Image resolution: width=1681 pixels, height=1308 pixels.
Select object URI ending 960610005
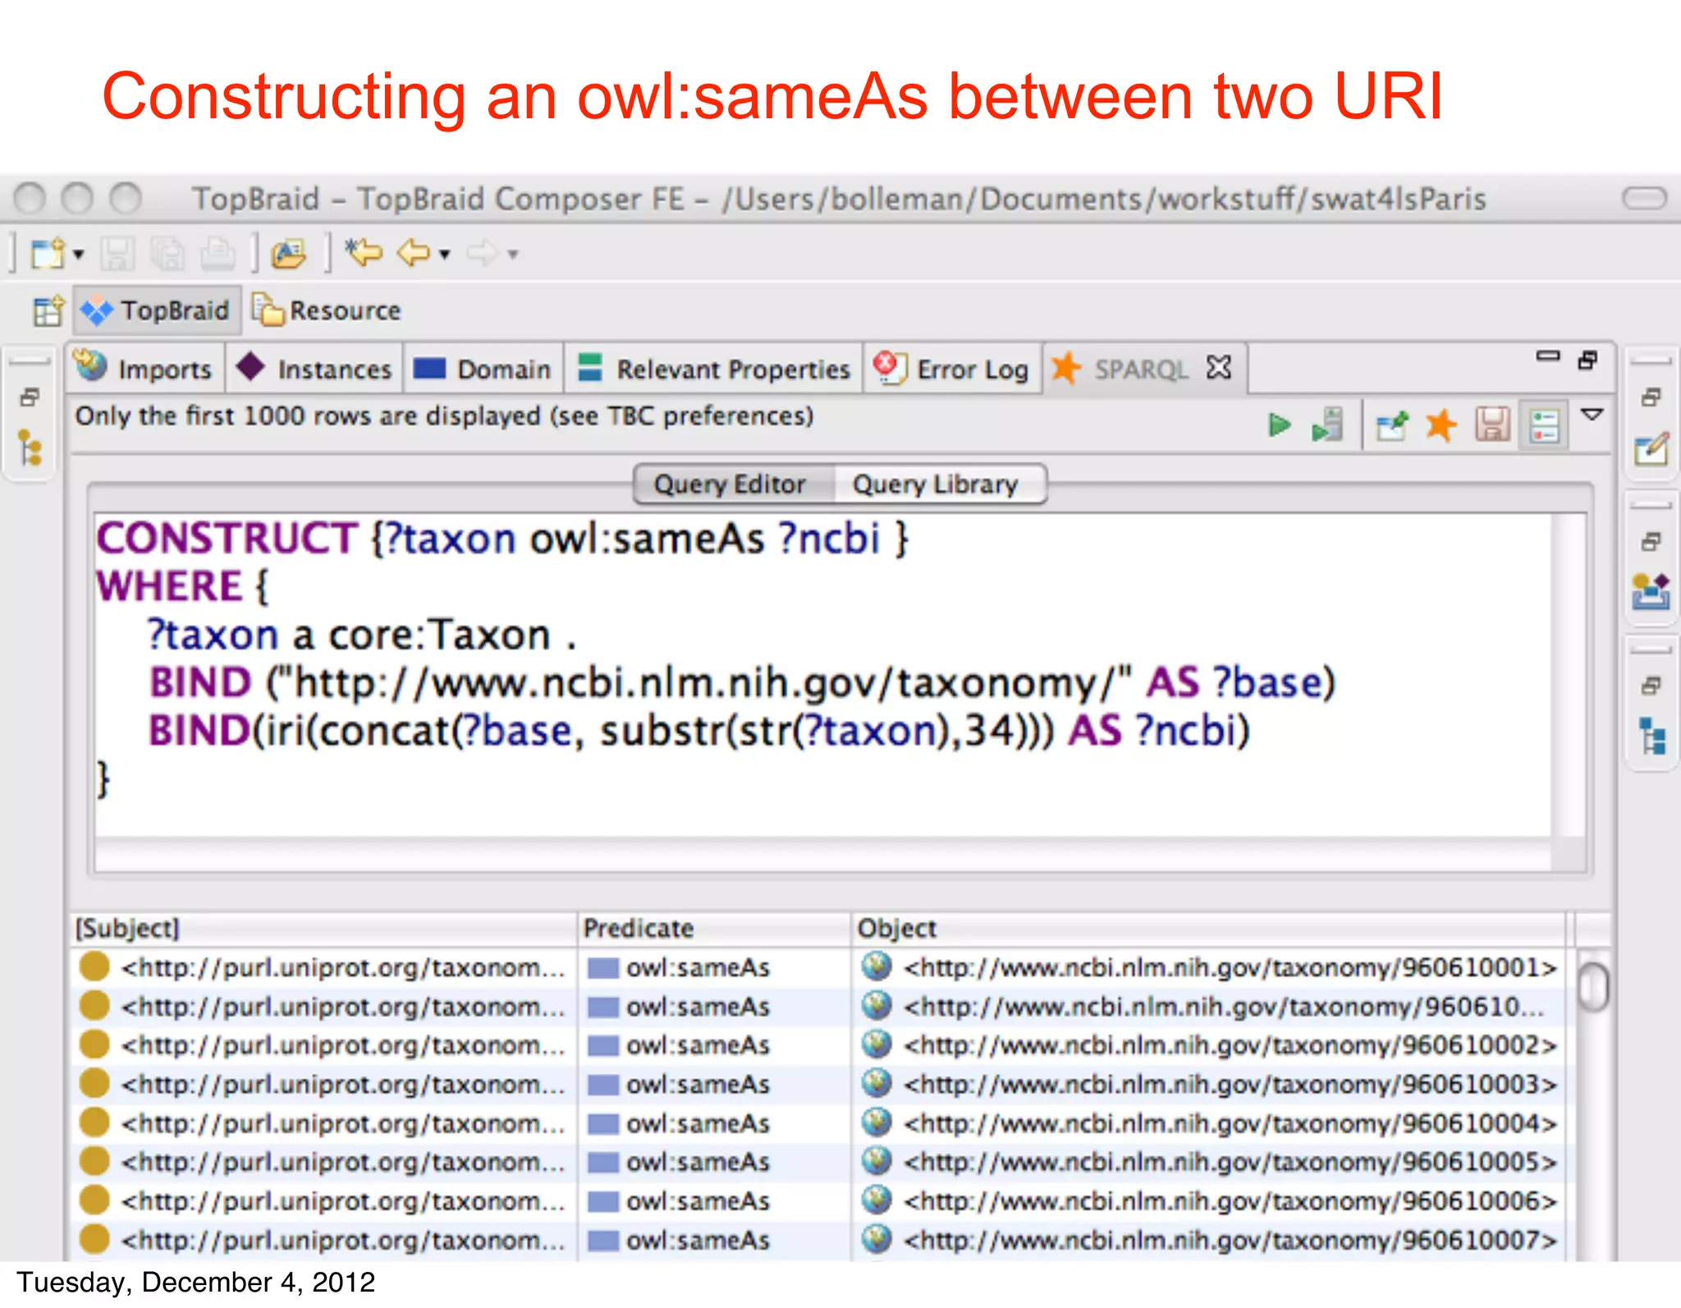tap(1230, 1162)
